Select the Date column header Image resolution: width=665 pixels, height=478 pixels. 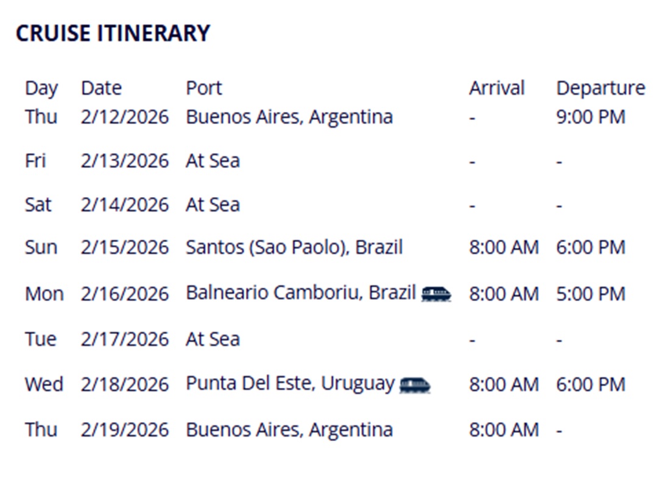101,88
